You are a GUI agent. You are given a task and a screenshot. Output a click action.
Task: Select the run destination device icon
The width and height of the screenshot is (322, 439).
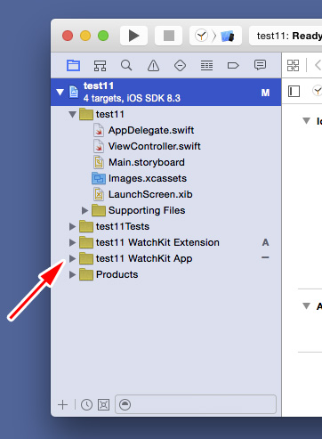[x=228, y=36]
